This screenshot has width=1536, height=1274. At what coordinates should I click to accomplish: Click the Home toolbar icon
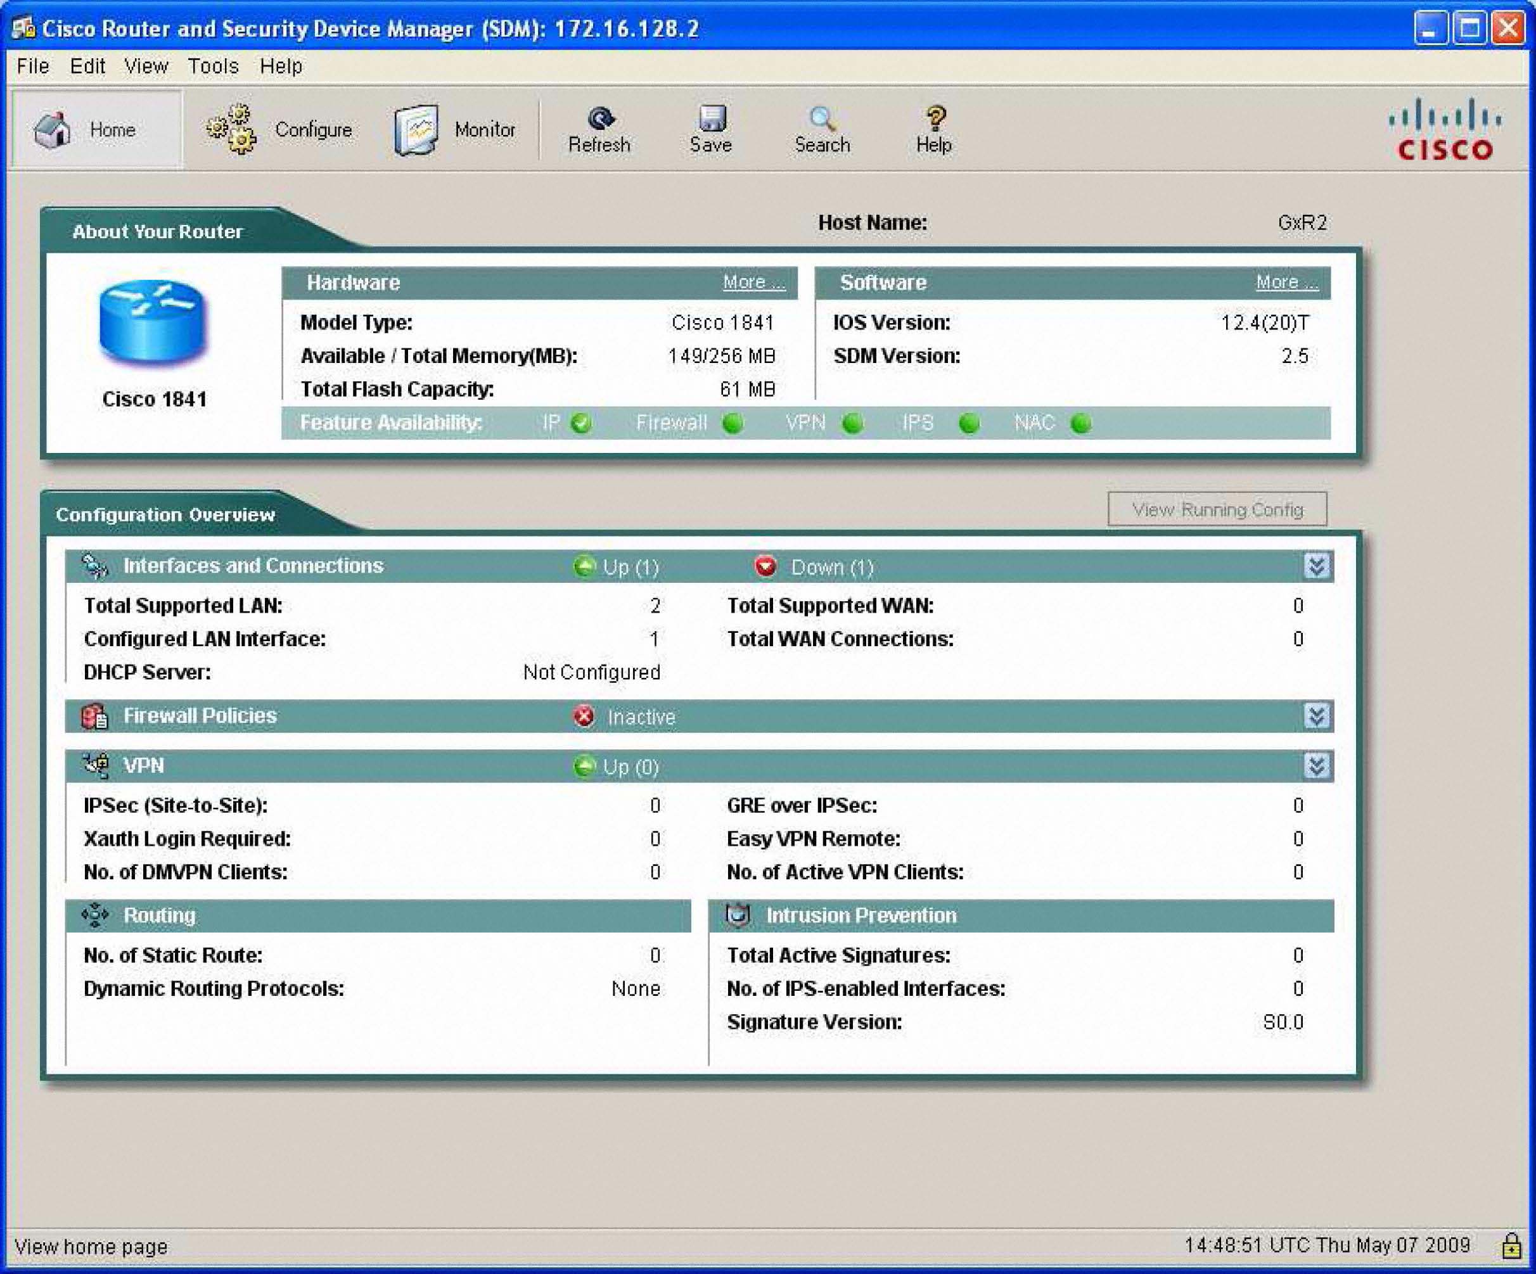coord(53,130)
